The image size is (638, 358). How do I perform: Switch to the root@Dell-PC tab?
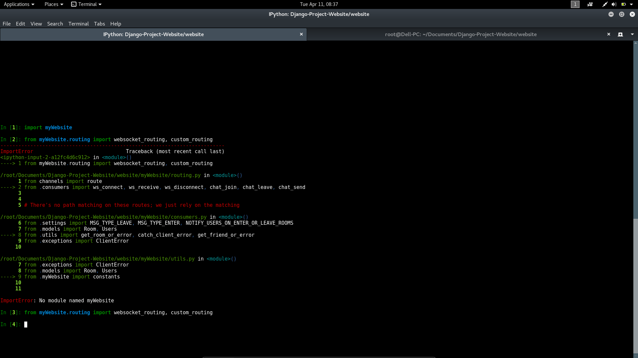(x=461, y=34)
